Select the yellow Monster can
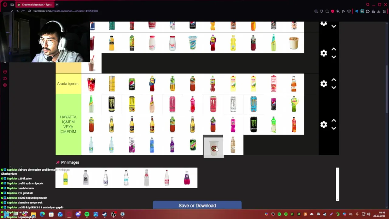389x219 pixels. [132, 104]
